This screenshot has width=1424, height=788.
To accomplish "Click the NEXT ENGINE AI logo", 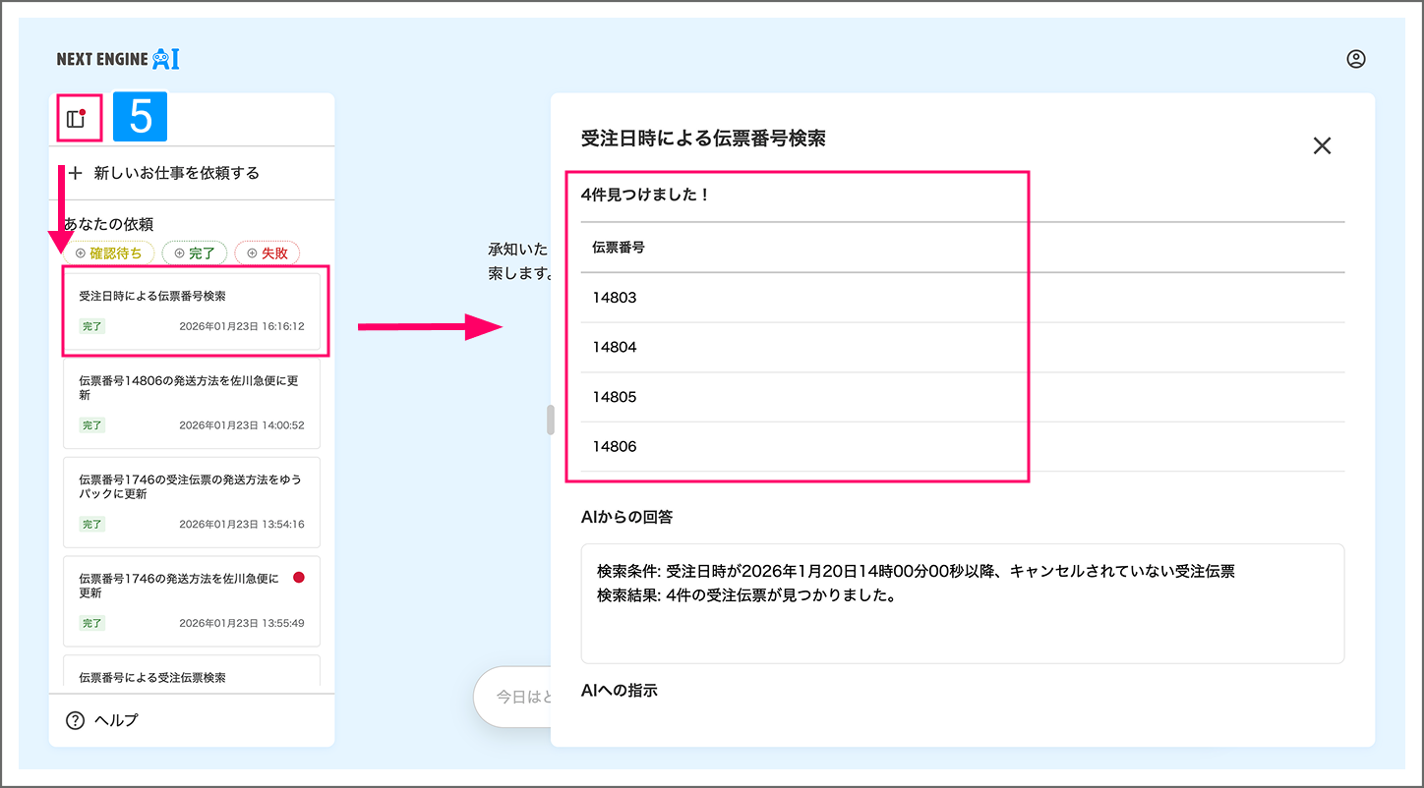I will tap(118, 59).
